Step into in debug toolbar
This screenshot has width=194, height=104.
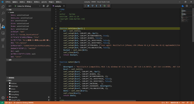click(x=96, y=6)
